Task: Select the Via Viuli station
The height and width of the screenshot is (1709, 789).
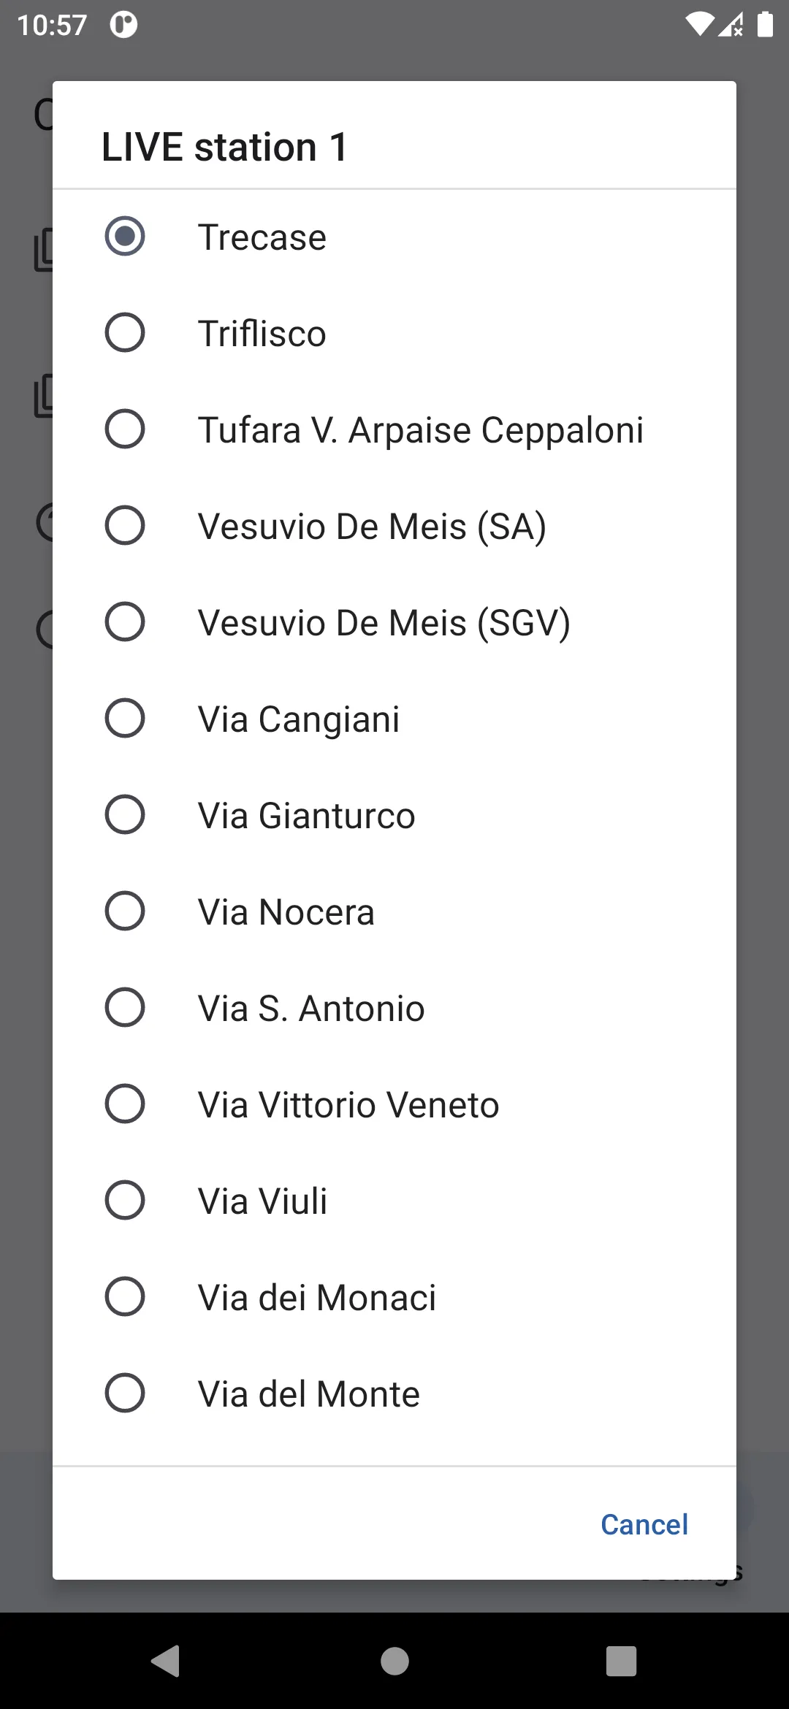Action: [x=394, y=1201]
